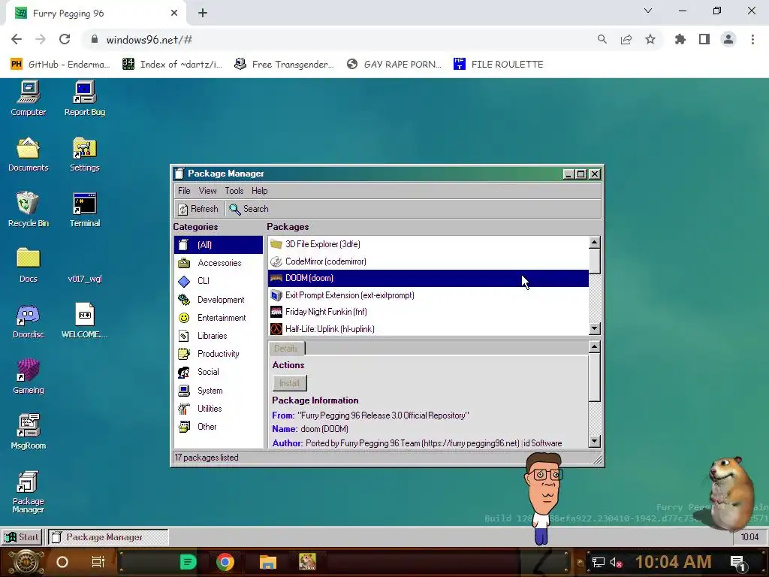769x577 pixels.
Task: Open the MsgRoom desktop shortcut
Action: click(29, 432)
